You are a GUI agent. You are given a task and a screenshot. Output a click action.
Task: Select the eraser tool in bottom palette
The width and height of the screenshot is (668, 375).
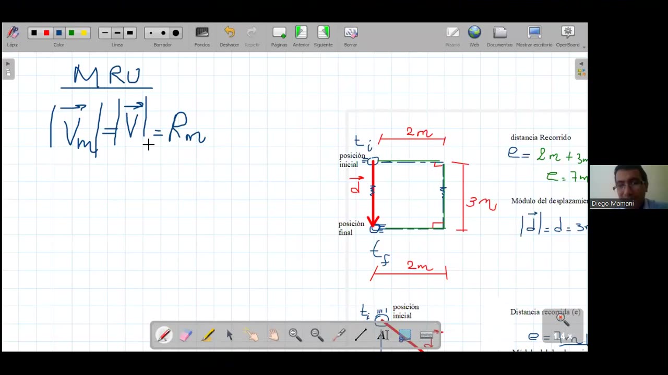point(186,335)
